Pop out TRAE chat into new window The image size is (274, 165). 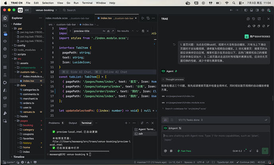tap(259, 19)
